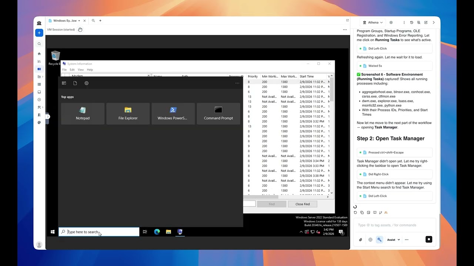Open the Athena assistant dropdown

coord(373,23)
